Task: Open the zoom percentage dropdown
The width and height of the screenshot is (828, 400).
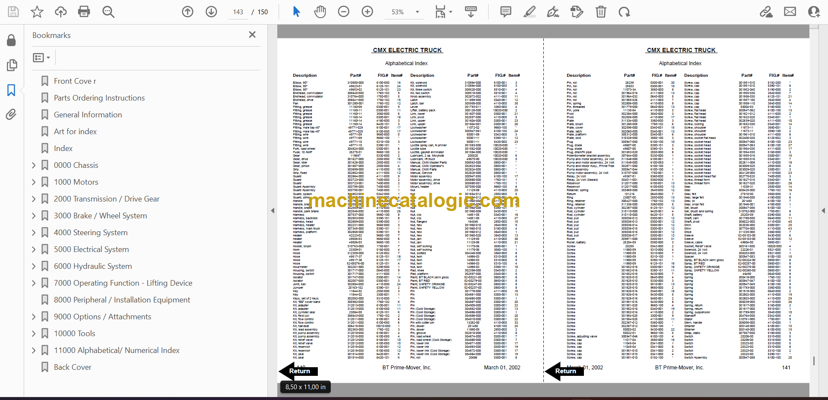Action: click(417, 12)
